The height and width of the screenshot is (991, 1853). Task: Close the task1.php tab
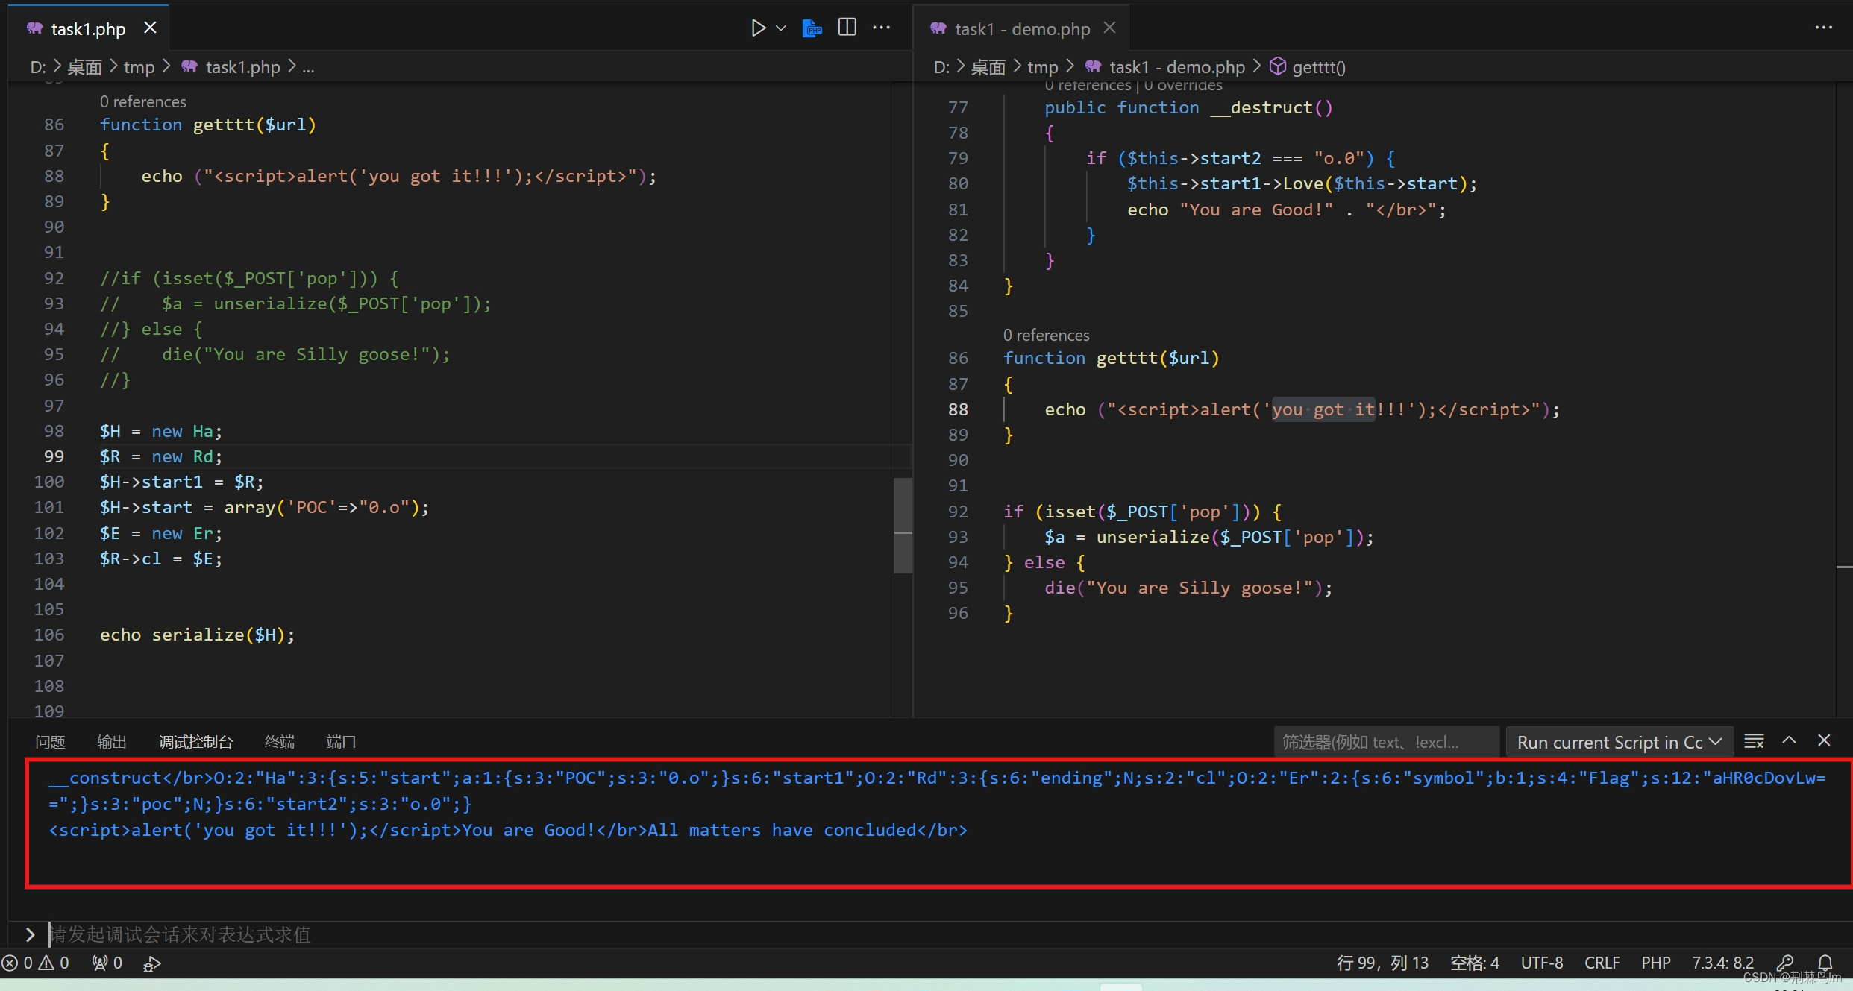(150, 28)
